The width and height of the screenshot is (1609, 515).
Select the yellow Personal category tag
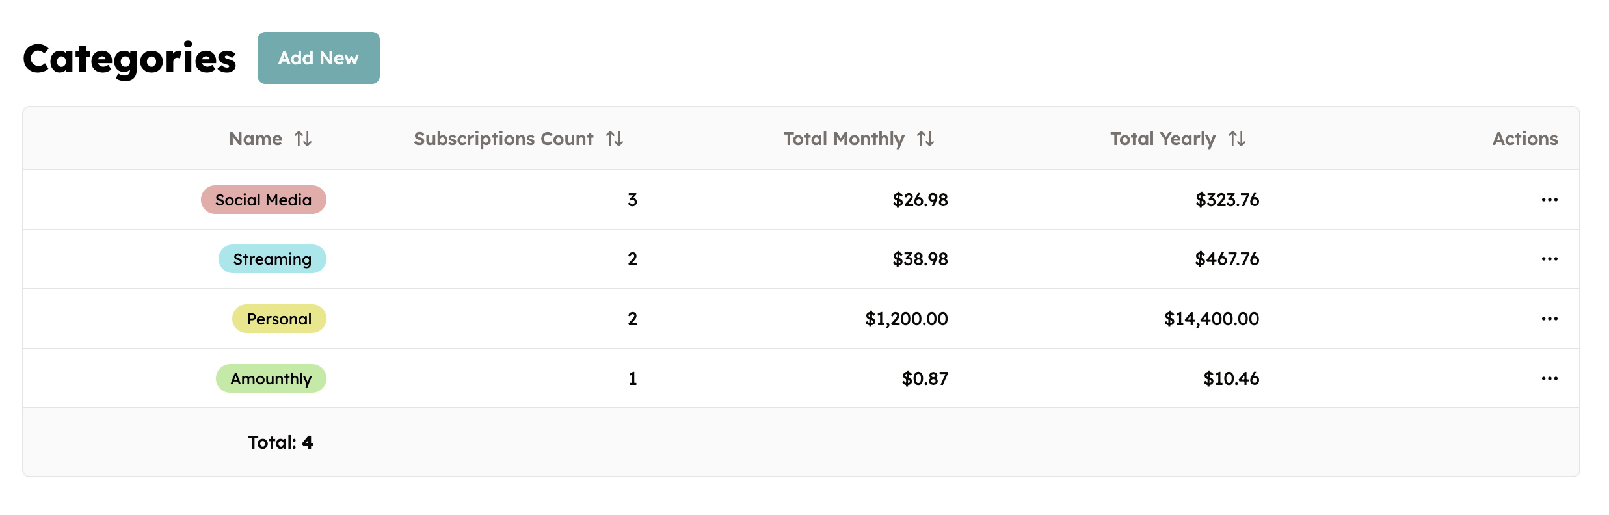[x=279, y=319]
